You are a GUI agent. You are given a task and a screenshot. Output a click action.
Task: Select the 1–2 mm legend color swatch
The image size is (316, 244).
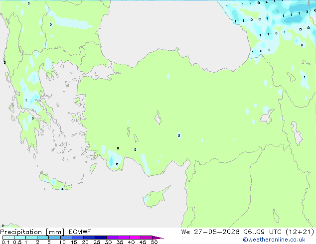pos(31,238)
